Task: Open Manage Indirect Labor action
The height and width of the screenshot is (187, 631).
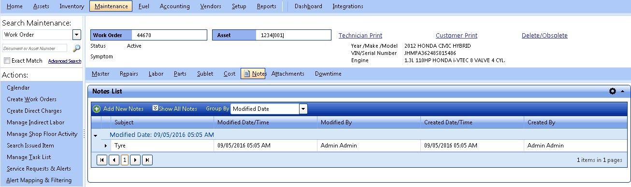Action: tap(36, 122)
